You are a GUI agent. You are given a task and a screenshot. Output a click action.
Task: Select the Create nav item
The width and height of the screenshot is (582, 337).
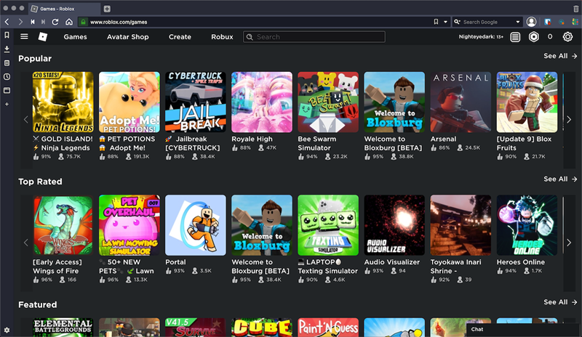point(180,36)
